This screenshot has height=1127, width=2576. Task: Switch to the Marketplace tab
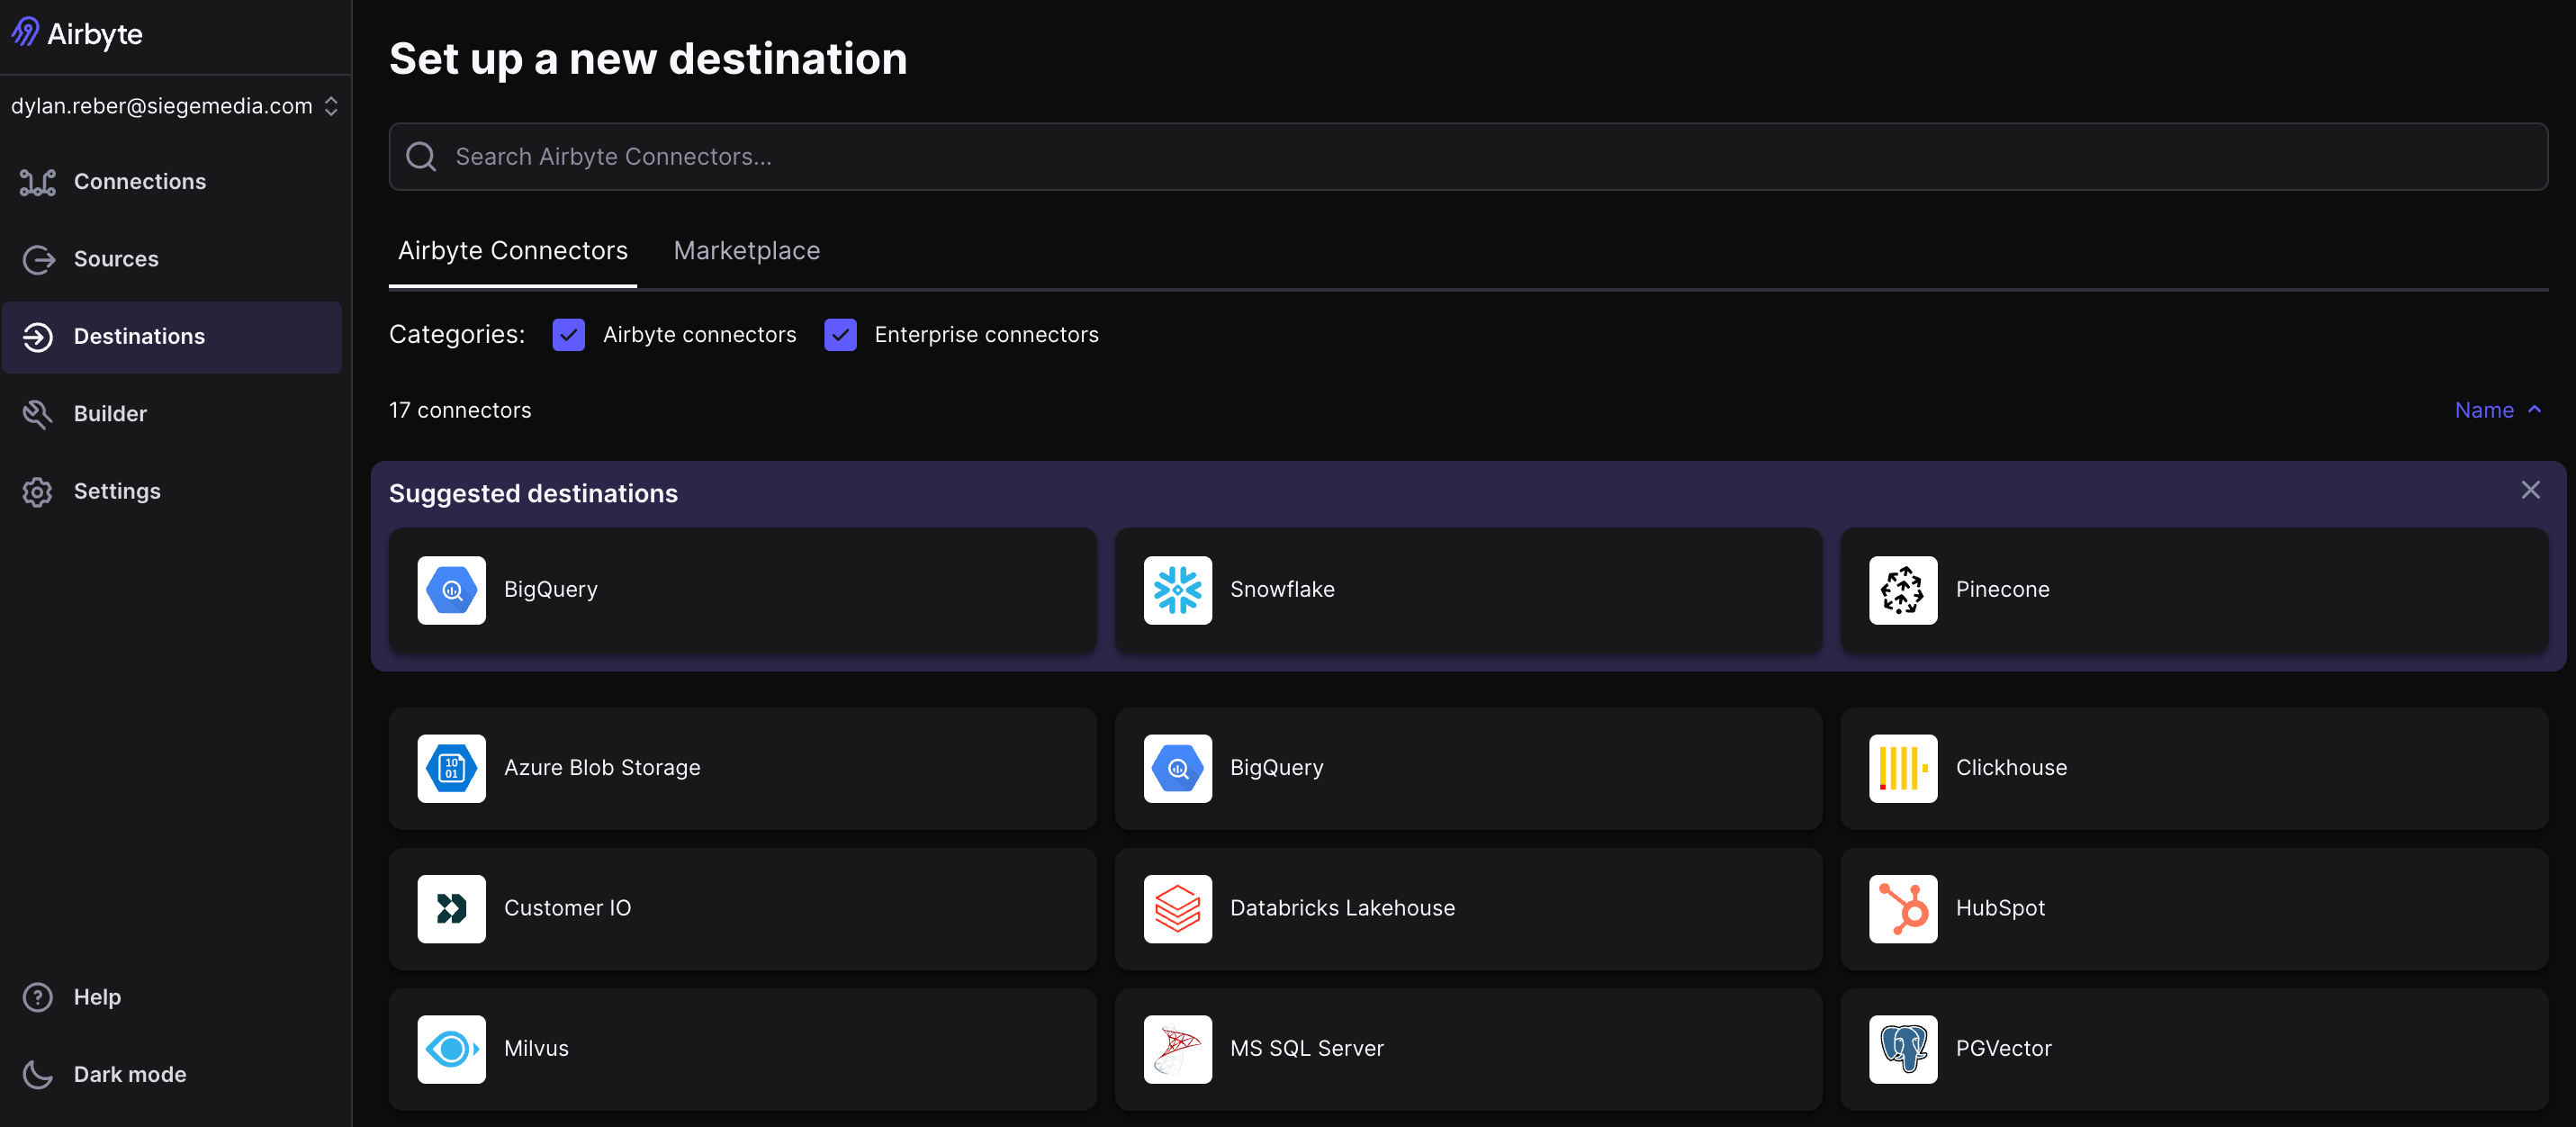[746, 251]
